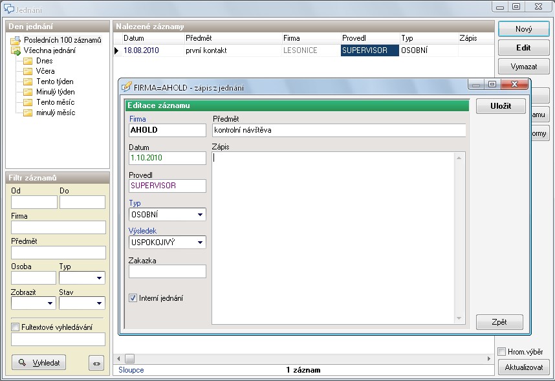Screen dimensions: 555x381
Task: Open the Typ filter dropdown
Action: point(99,278)
